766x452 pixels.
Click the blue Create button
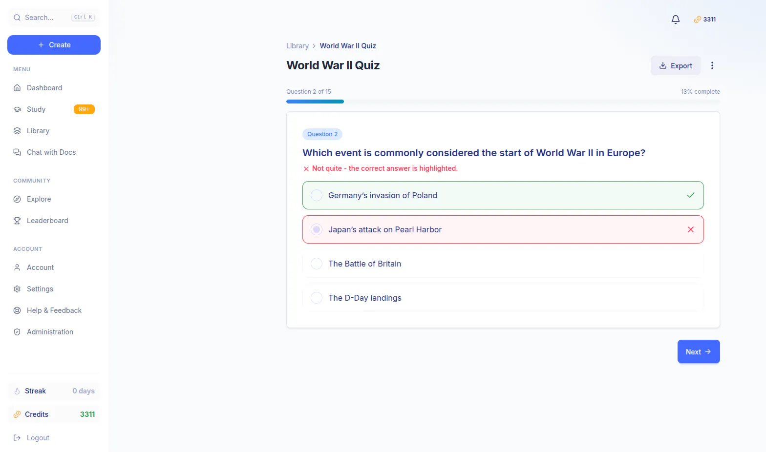54,45
